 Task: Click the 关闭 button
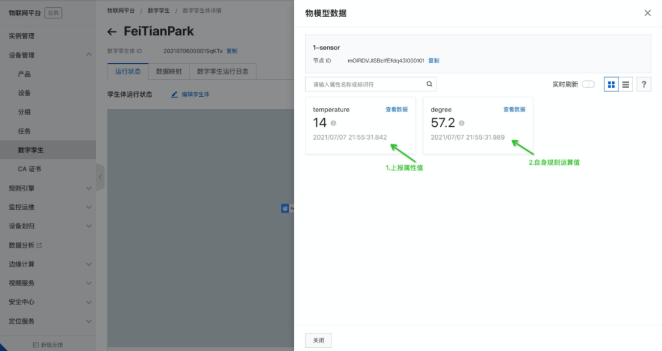pos(318,341)
